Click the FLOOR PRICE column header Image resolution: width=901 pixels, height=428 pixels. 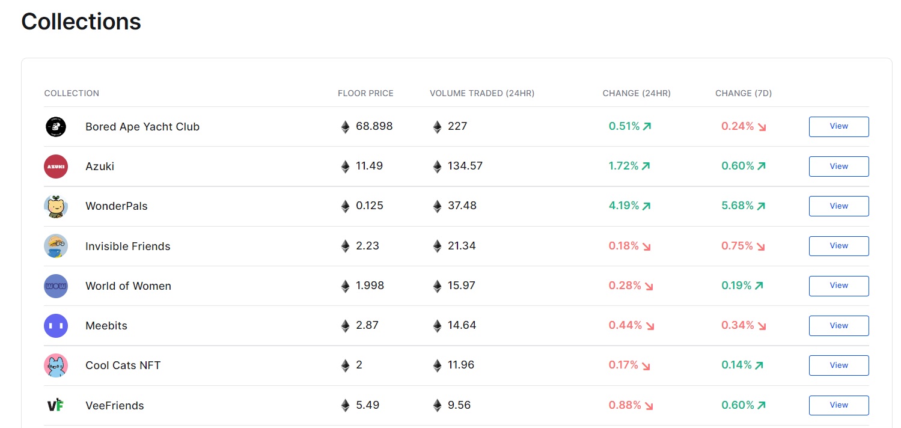365,93
